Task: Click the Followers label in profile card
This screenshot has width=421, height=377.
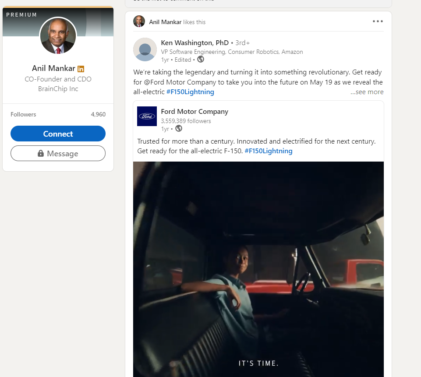Action: [23, 115]
